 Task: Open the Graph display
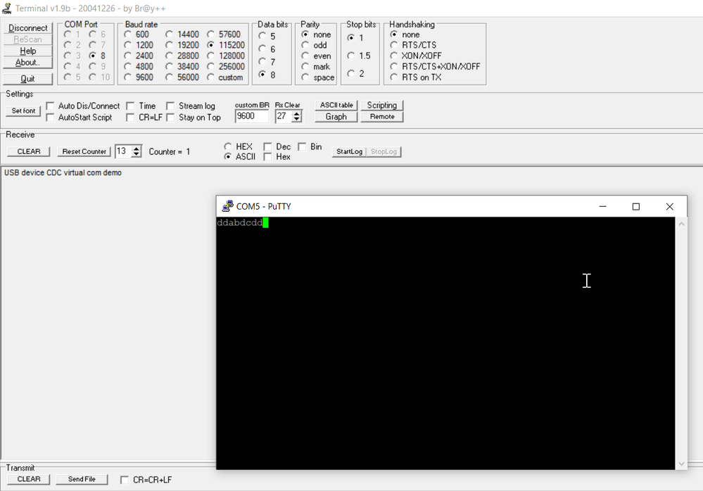pos(336,117)
